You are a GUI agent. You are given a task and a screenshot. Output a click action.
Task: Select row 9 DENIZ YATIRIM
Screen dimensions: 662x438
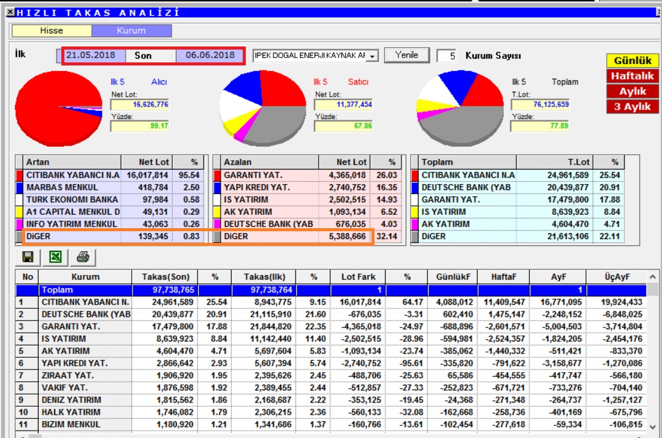[331, 399]
